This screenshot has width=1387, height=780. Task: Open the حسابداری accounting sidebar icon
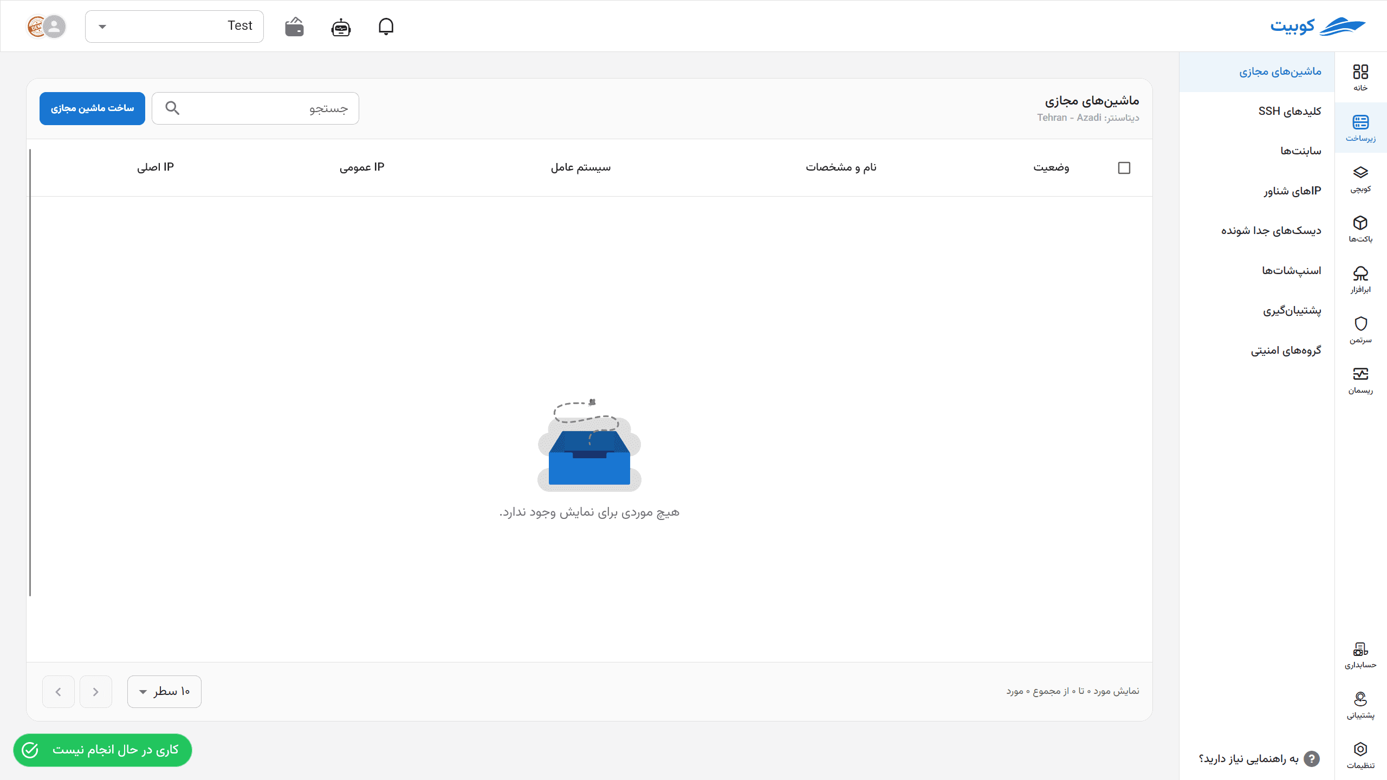1360,655
